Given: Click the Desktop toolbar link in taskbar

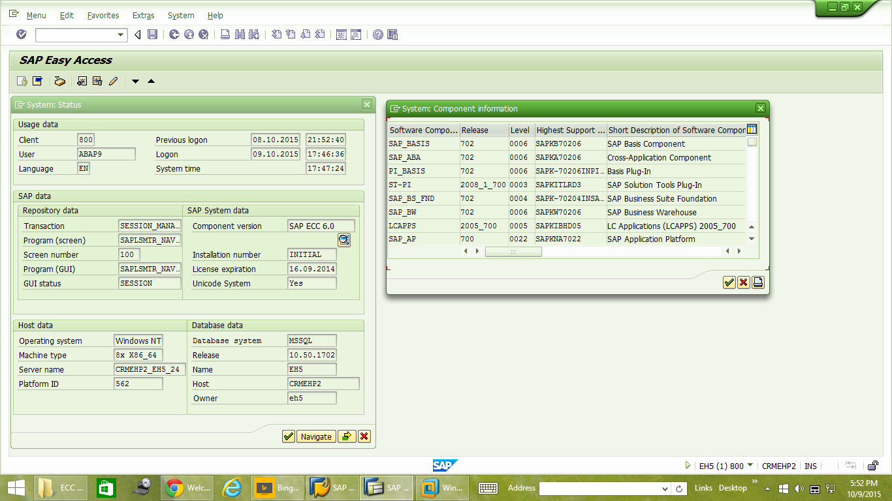Looking at the screenshot, I should pos(733,488).
